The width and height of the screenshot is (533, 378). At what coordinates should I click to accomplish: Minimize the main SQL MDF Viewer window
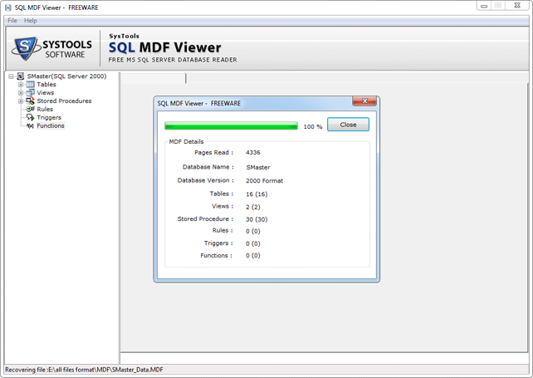pos(484,6)
